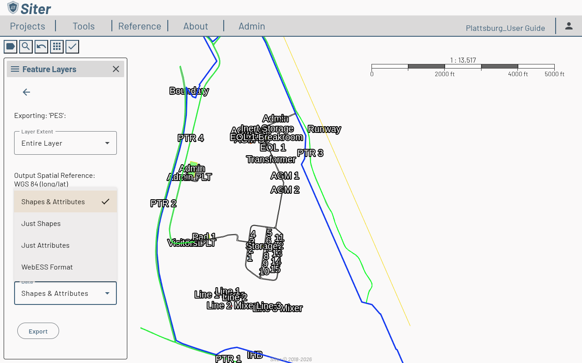
Task: Click the 1 : 13,517 scale text
Action: [x=463, y=60]
